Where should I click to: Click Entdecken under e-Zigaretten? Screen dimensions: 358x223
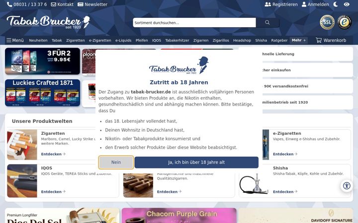[285, 154]
